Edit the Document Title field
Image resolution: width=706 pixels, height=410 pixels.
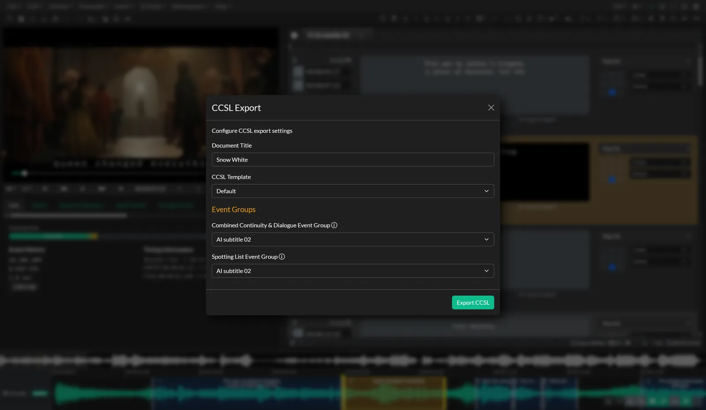pyautogui.click(x=353, y=159)
